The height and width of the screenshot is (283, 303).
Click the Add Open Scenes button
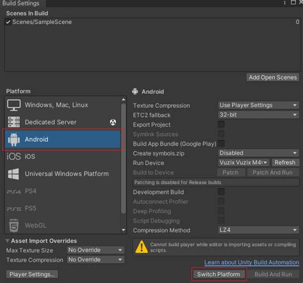tap(273, 77)
